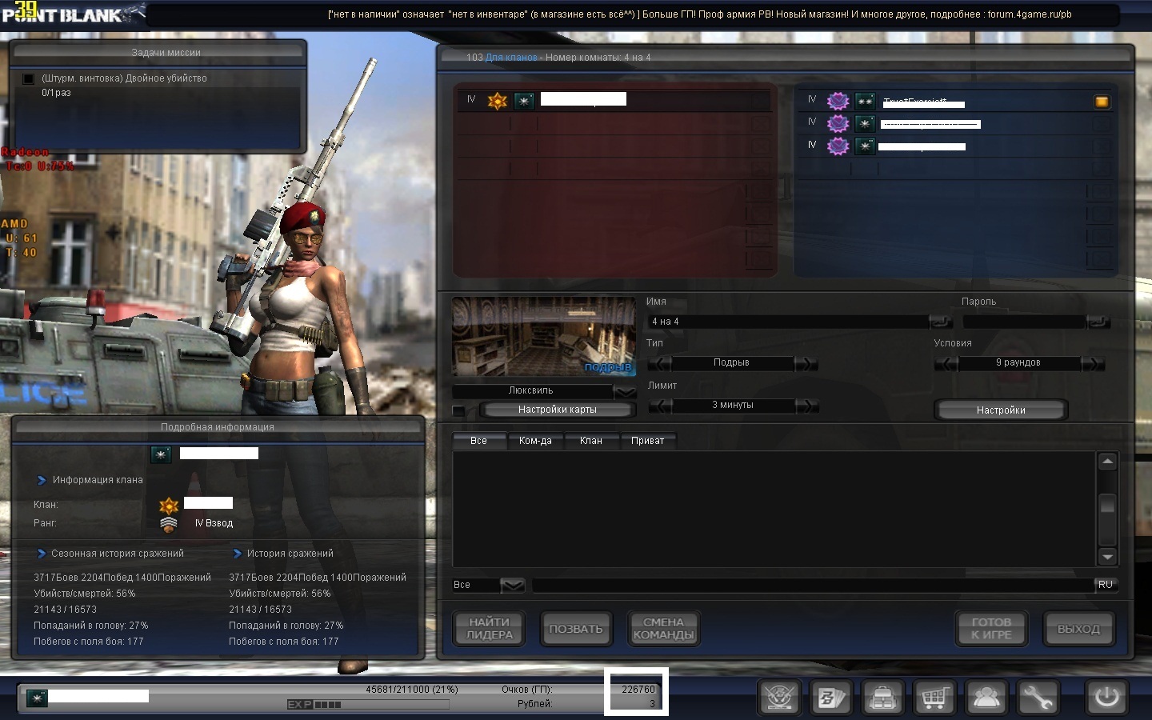The width and height of the screenshot is (1152, 720).
Task: Click the gold clan emblem in the red team row
Action: coord(498,101)
